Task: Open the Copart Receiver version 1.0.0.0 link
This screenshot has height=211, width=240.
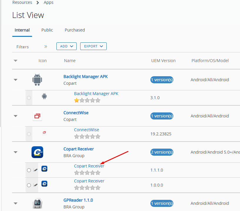Action: pyautogui.click(x=89, y=181)
